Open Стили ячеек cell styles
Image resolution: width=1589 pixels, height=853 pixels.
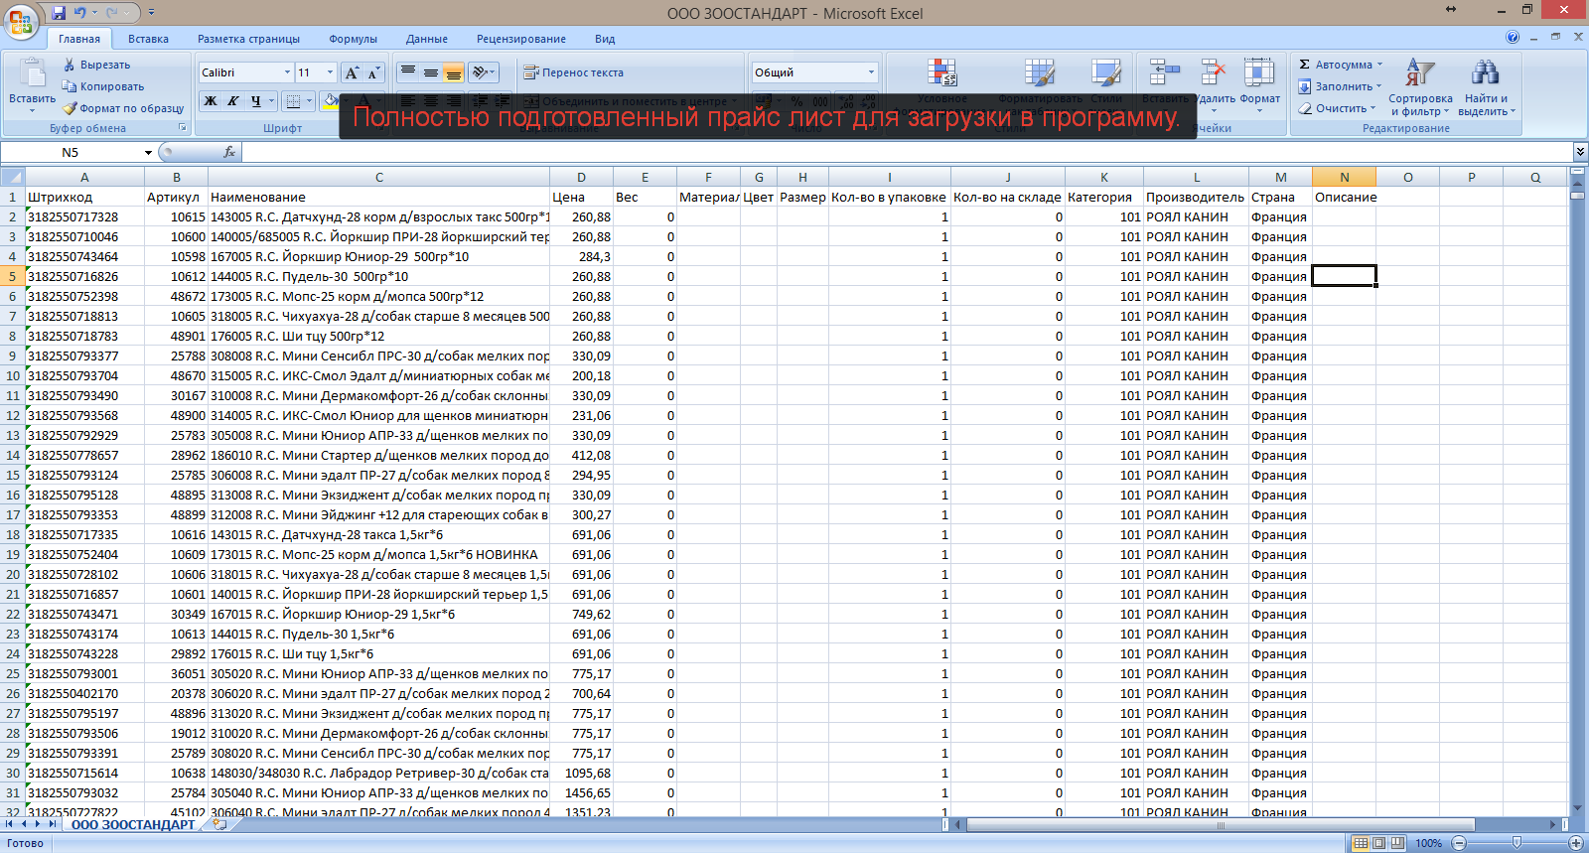coord(1106,87)
